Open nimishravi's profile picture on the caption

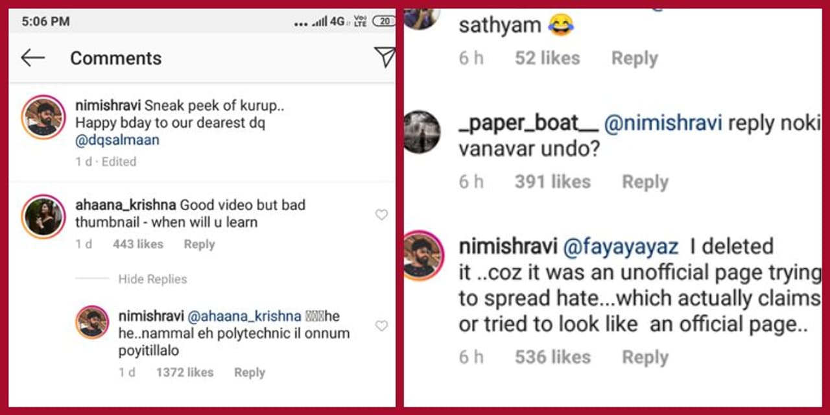(44, 117)
